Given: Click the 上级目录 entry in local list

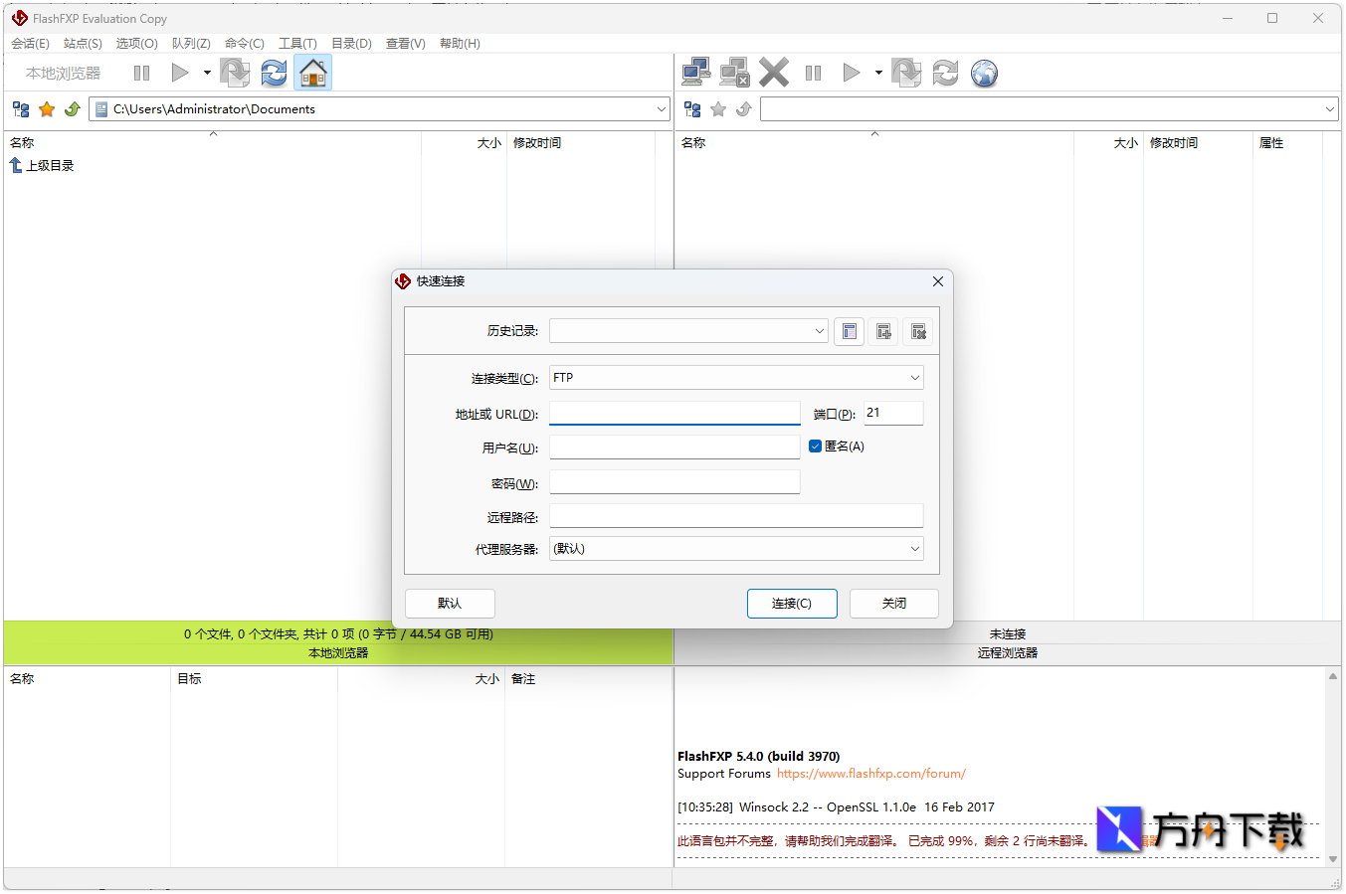Looking at the screenshot, I should pyautogui.click(x=42, y=166).
